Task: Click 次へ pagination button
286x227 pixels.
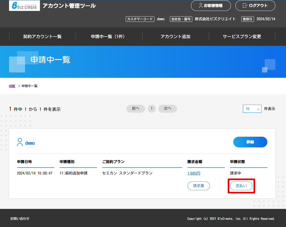Action: click(x=167, y=109)
